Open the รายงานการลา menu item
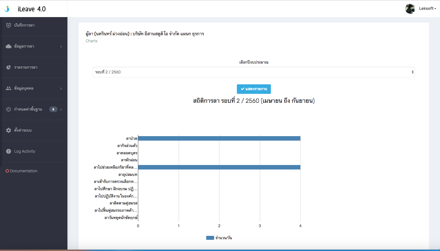 tap(26, 67)
